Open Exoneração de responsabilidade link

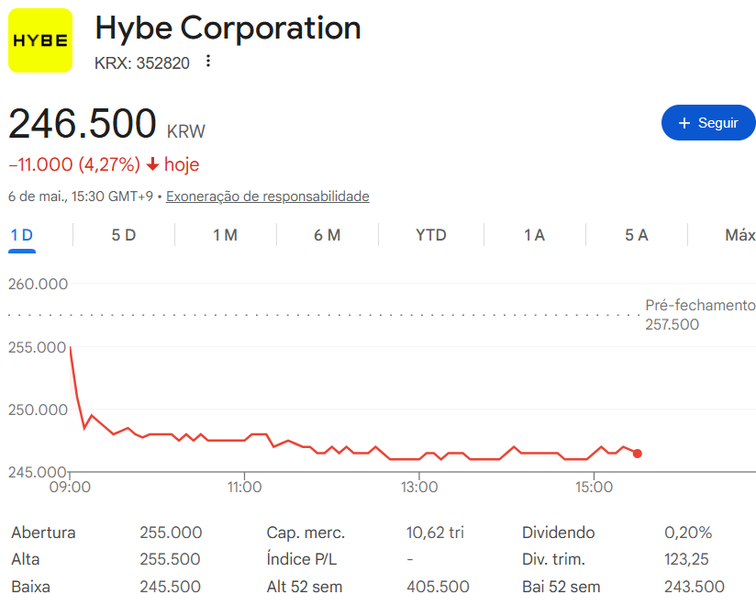click(268, 196)
